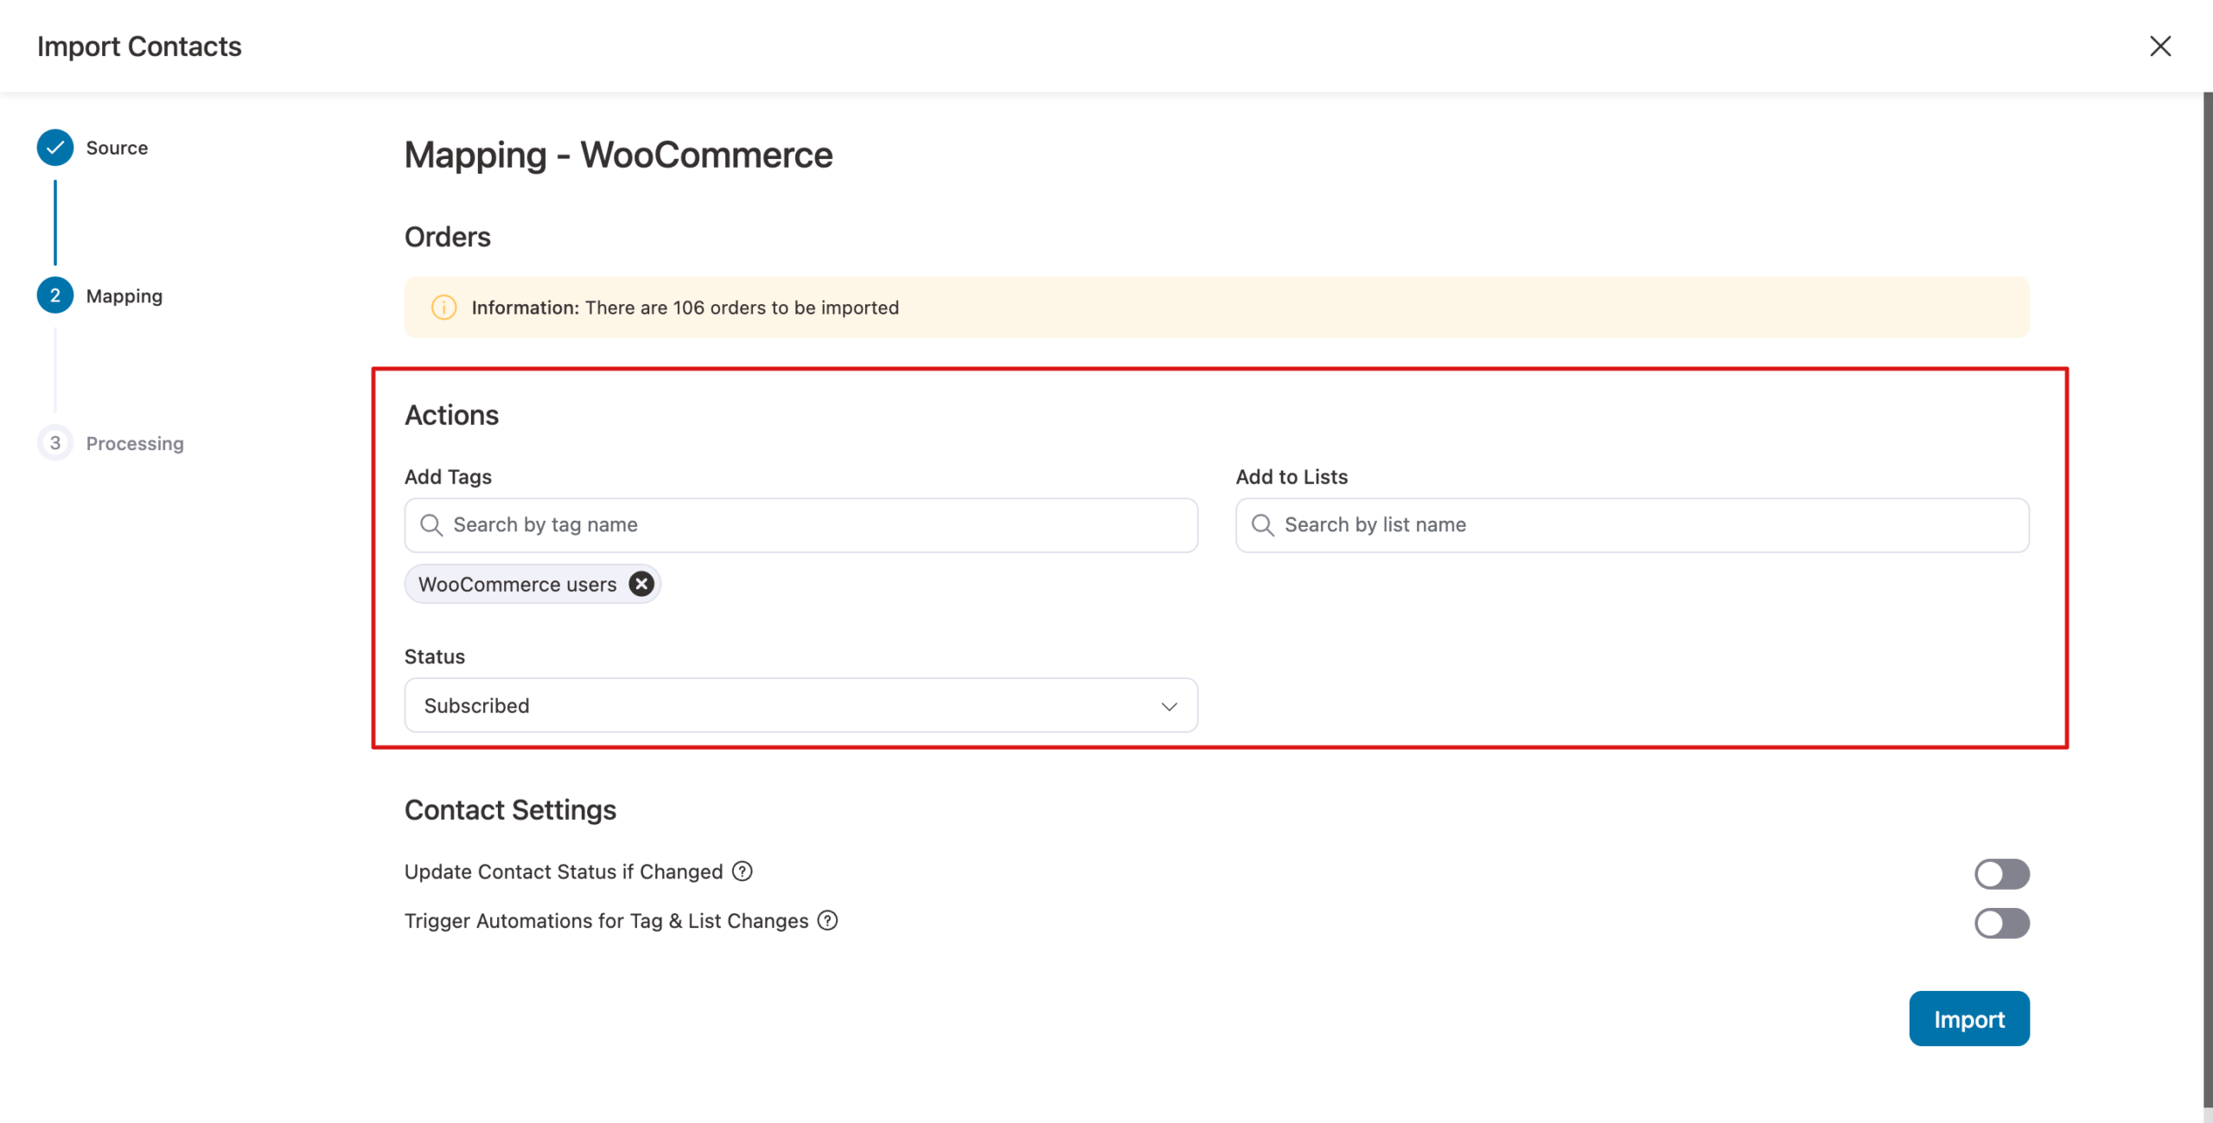Click the magnifier icon in Add to Lists search
Screen dimensions: 2213x1123
(1262, 524)
